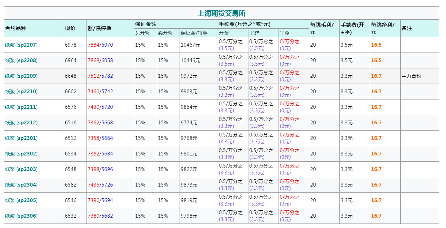Viewport: 446px width, 228px height.
Task: Click the margin value 9768元
Action: tap(189, 138)
